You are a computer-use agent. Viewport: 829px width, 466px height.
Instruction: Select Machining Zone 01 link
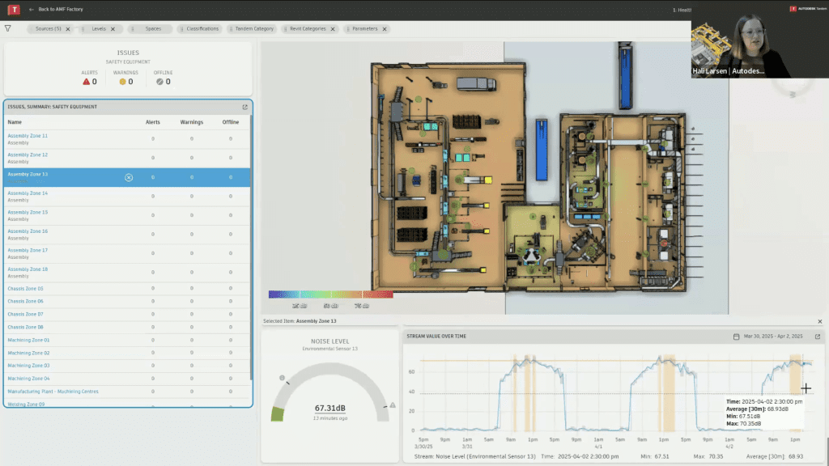[28, 340]
